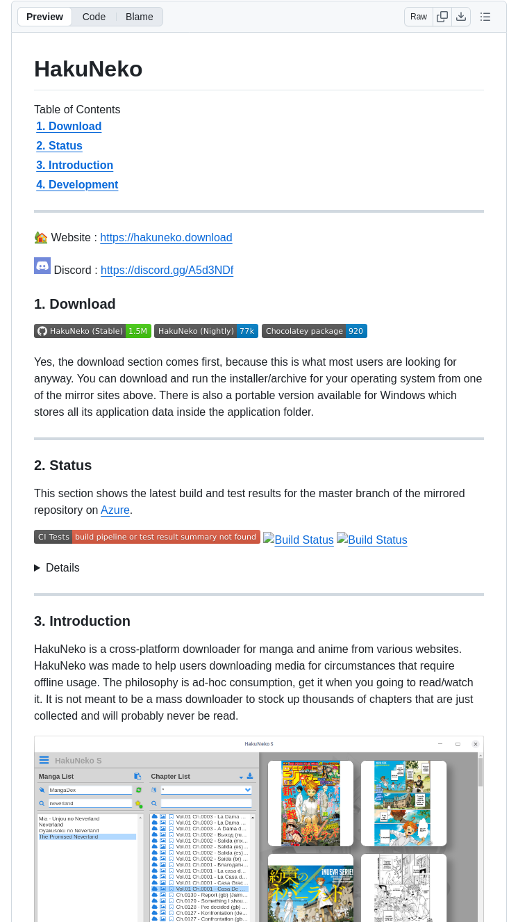Open the Discord invite link
Image resolution: width=518 pixels, height=922 pixels.
pos(167,270)
